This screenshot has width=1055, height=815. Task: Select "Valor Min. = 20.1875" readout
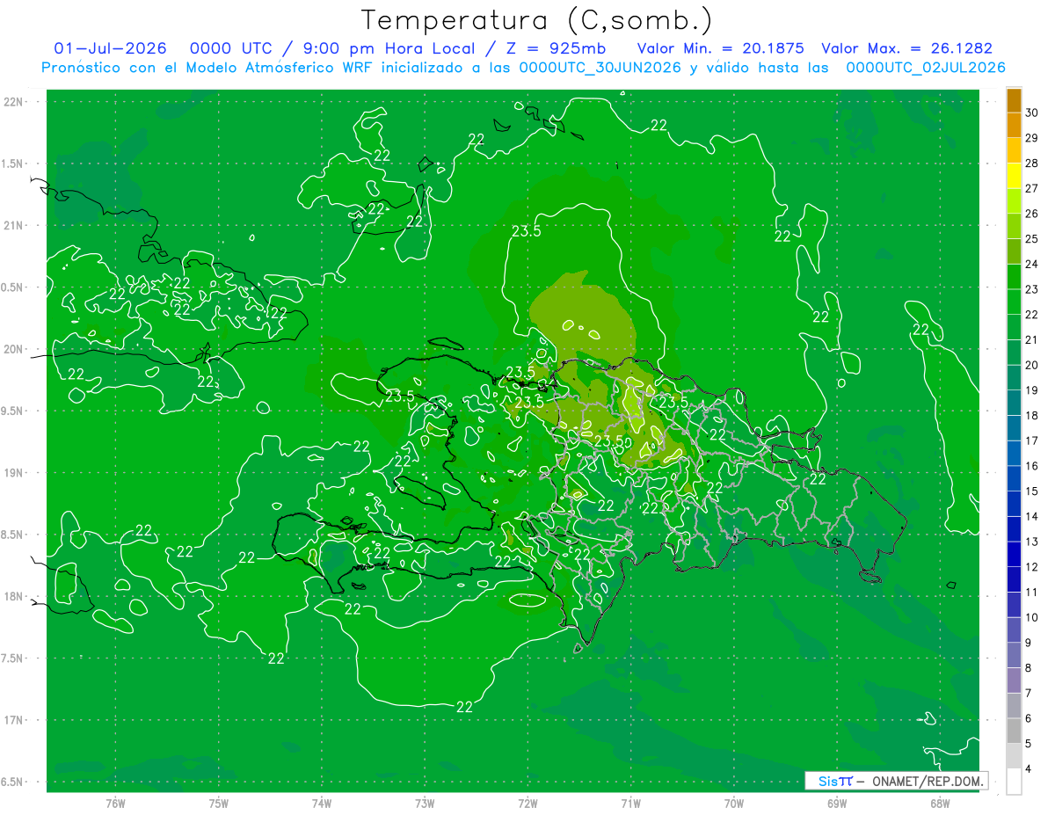coord(720,48)
